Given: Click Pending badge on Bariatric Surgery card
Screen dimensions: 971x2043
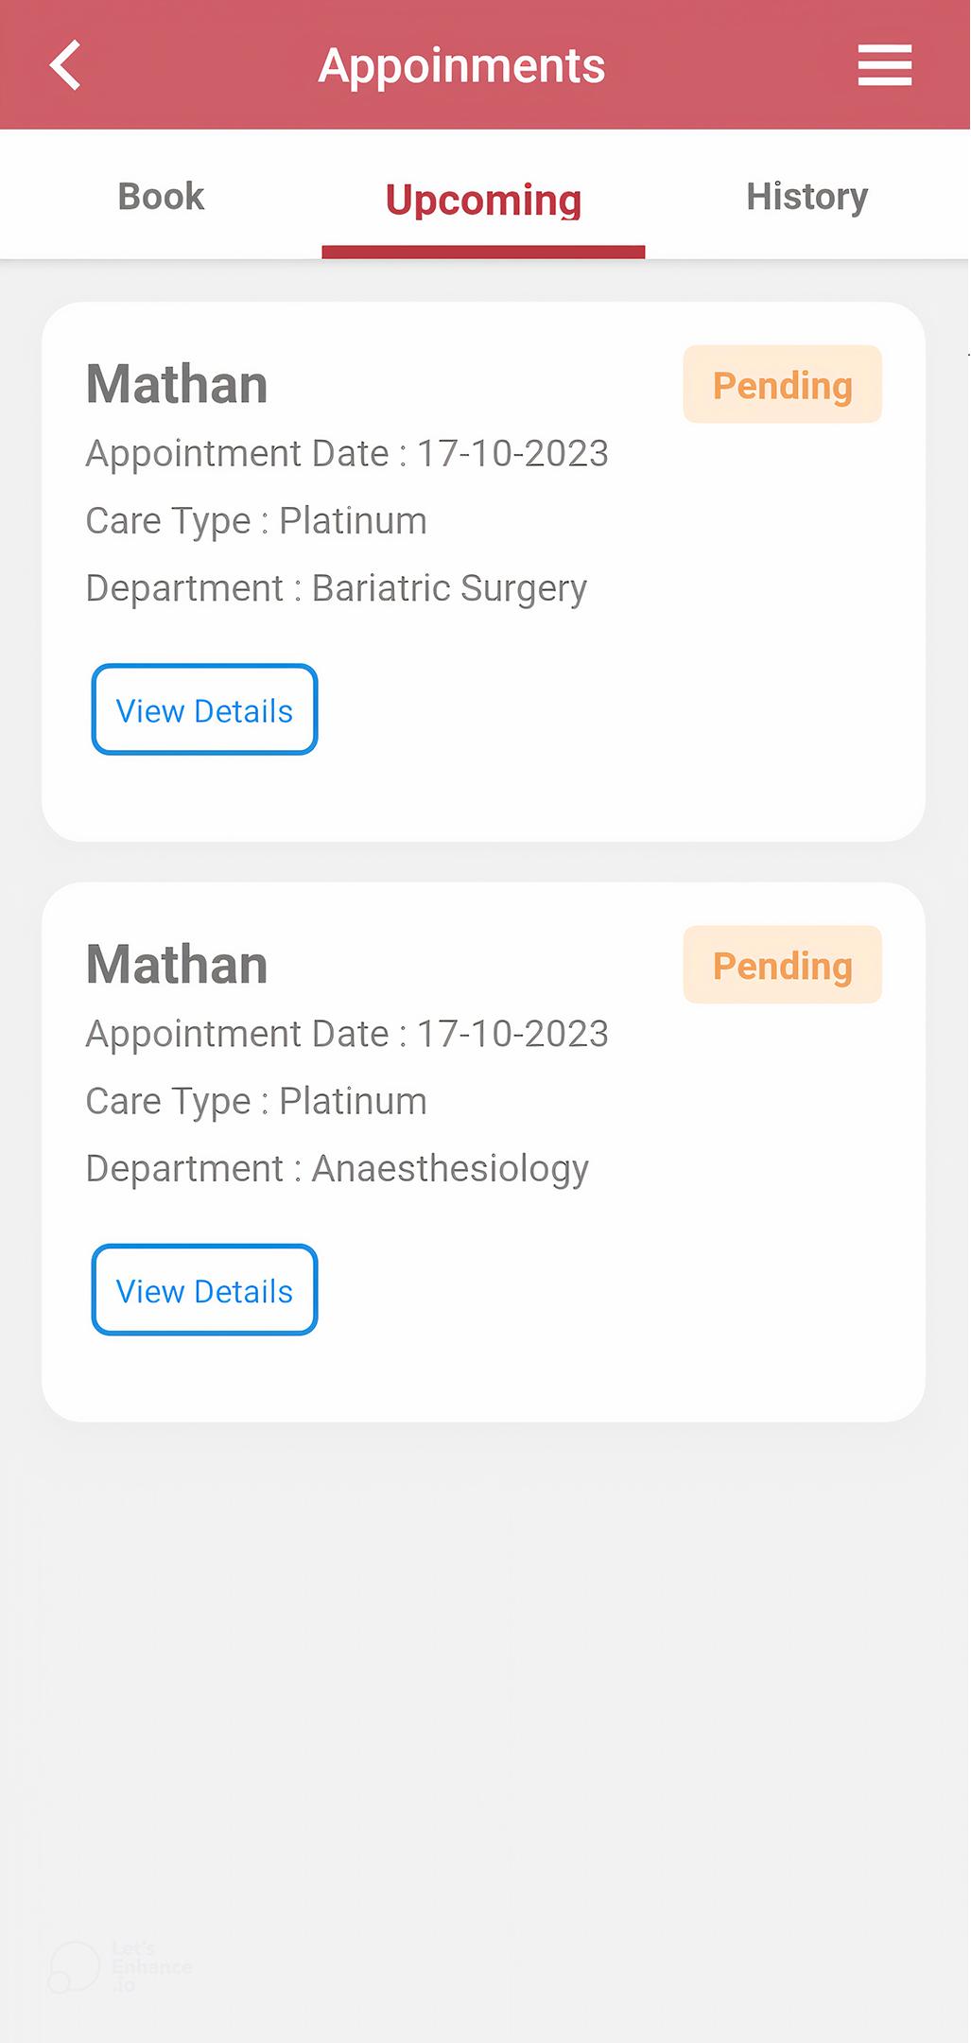Looking at the screenshot, I should (x=782, y=384).
